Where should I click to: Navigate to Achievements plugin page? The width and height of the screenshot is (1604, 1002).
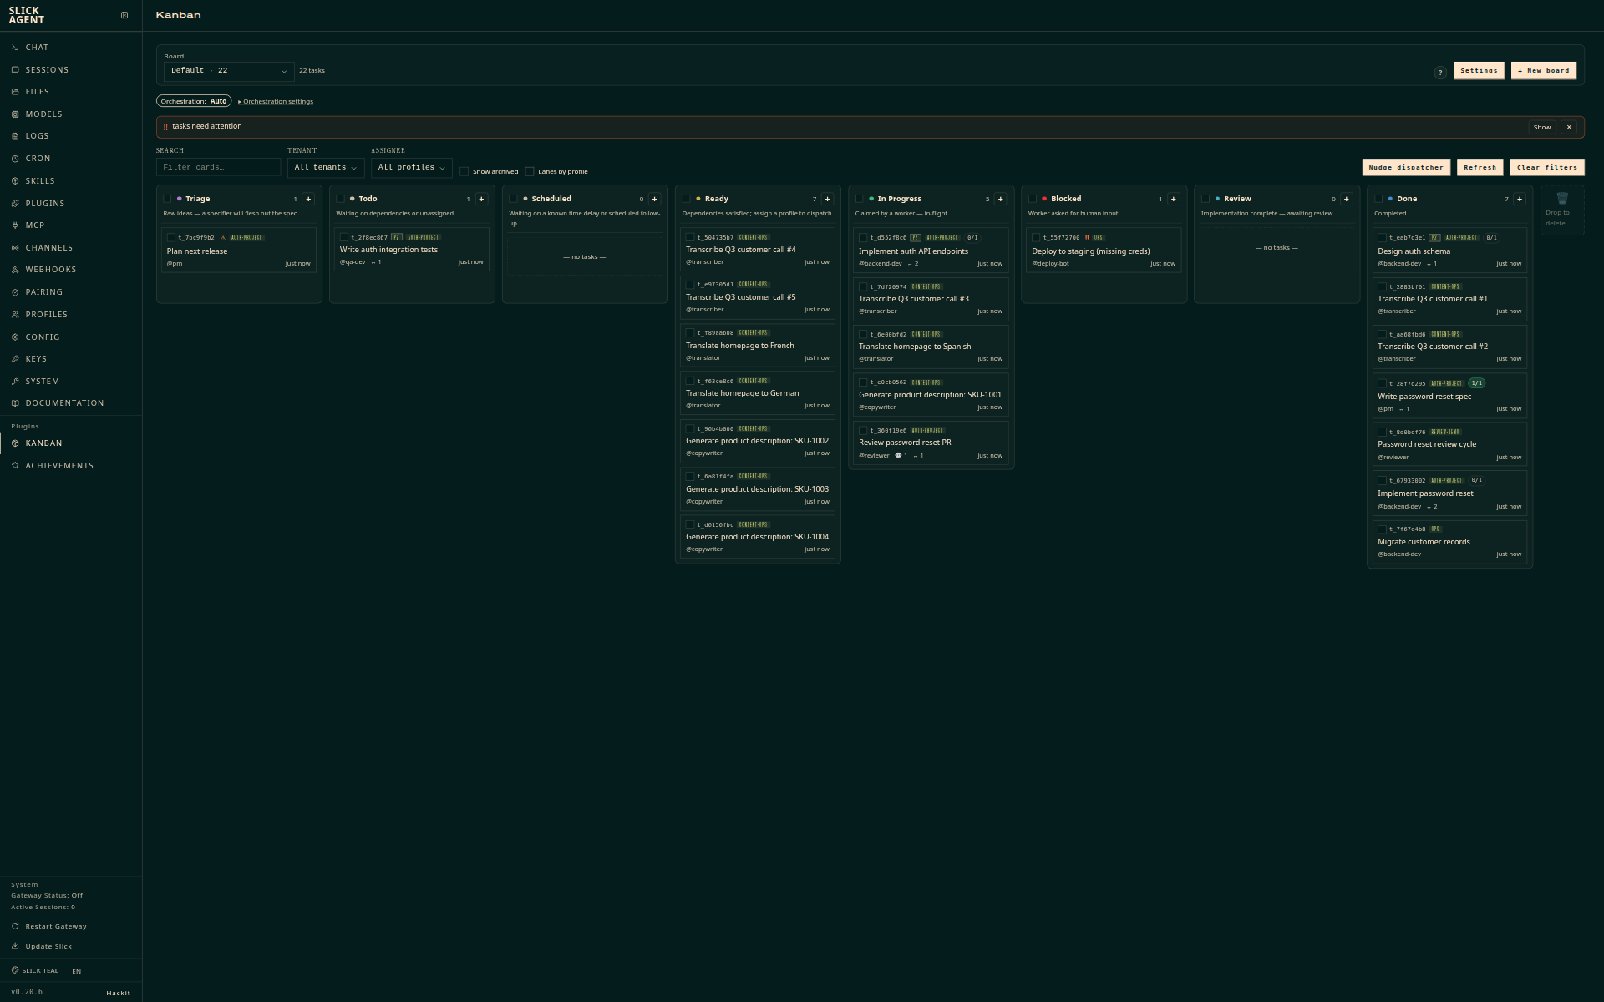point(71,466)
